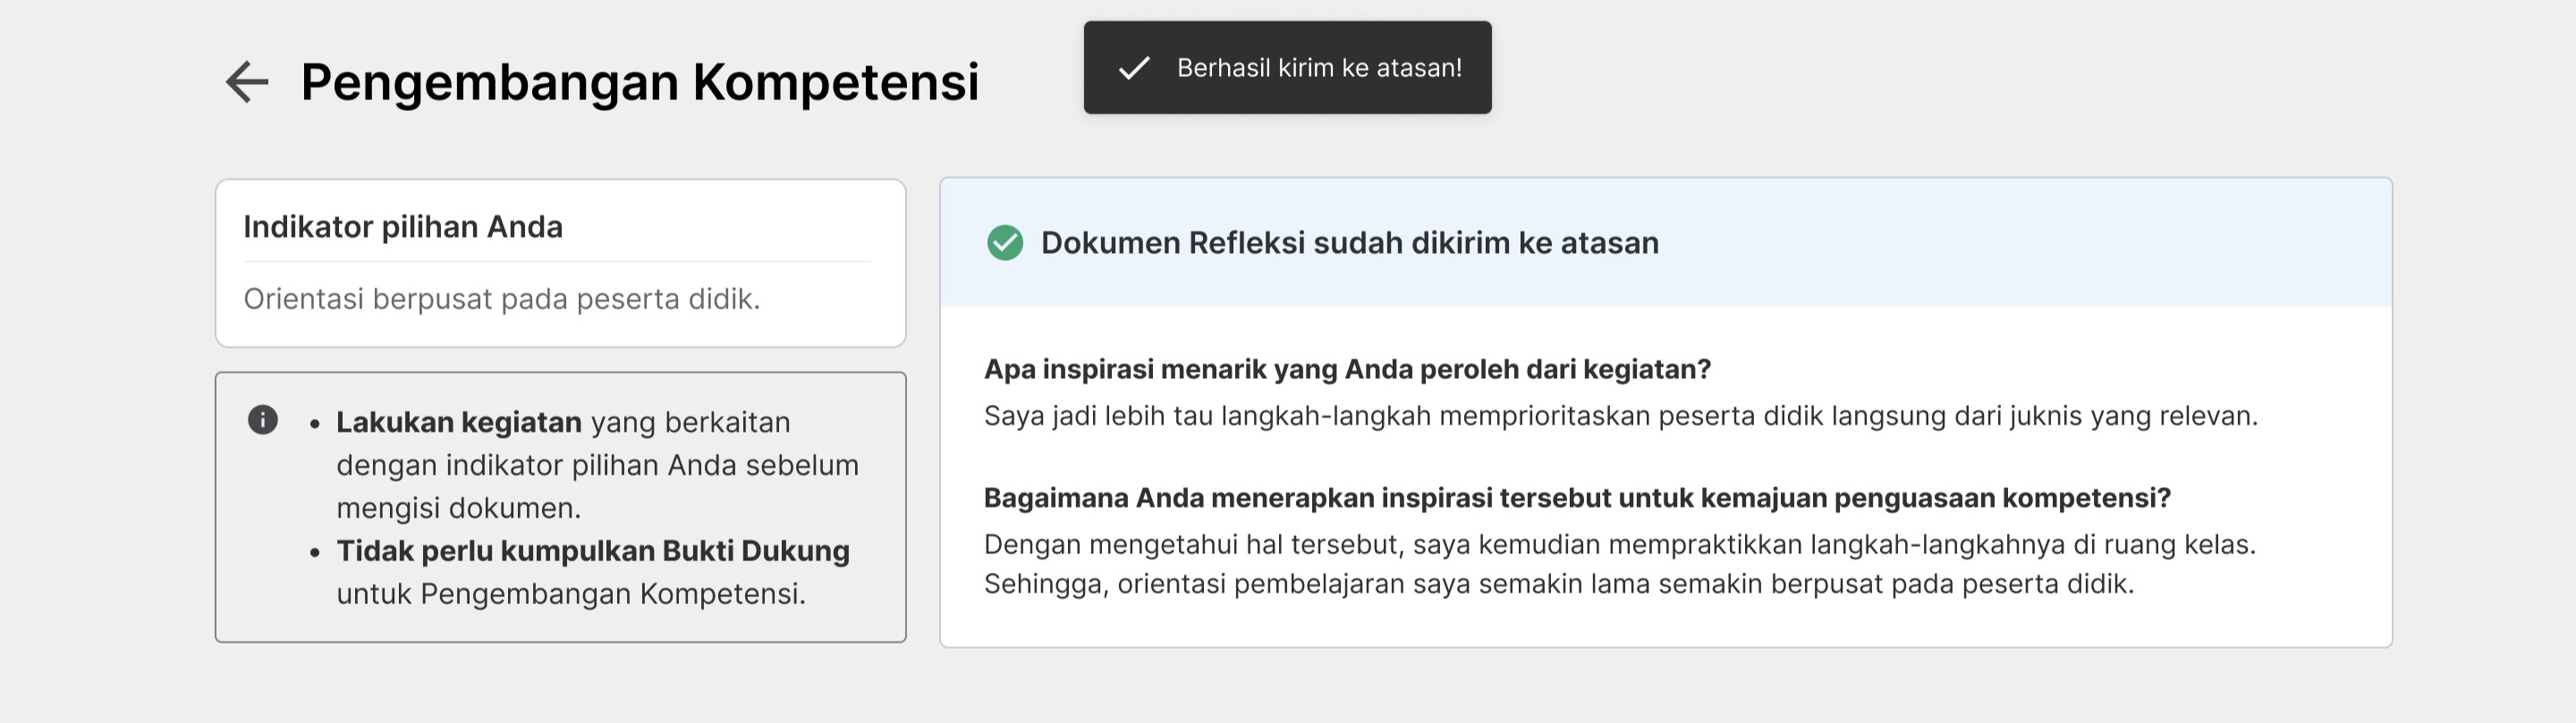
Task: Click the question 'Apa inspirasi menarik' heading
Action: tap(1347, 369)
